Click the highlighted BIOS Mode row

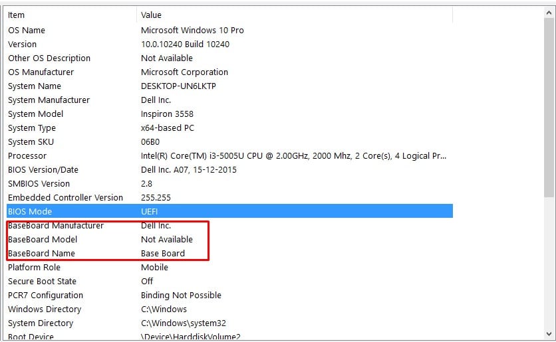(229, 211)
